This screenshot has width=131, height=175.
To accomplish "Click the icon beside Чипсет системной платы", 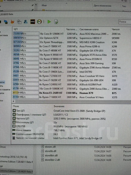I will 14,138.
